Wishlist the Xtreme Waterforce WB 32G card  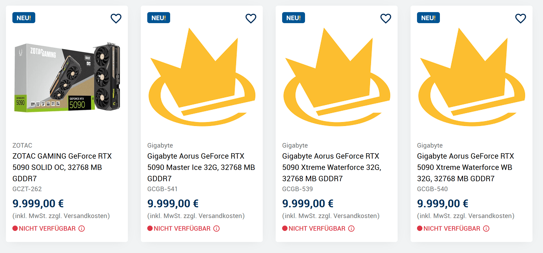[x=521, y=18]
